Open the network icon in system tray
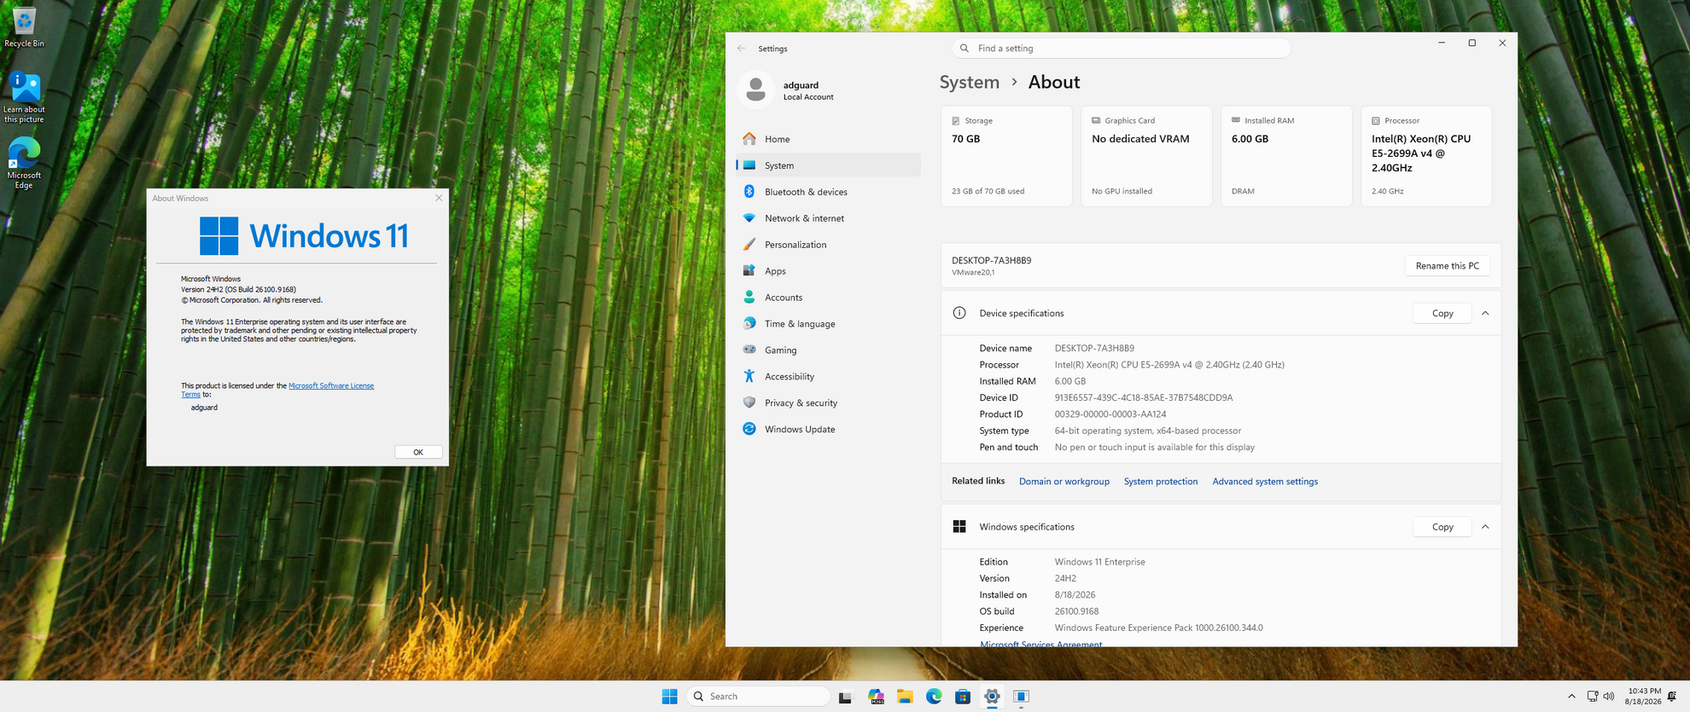Image resolution: width=1690 pixels, height=712 pixels. click(1593, 697)
